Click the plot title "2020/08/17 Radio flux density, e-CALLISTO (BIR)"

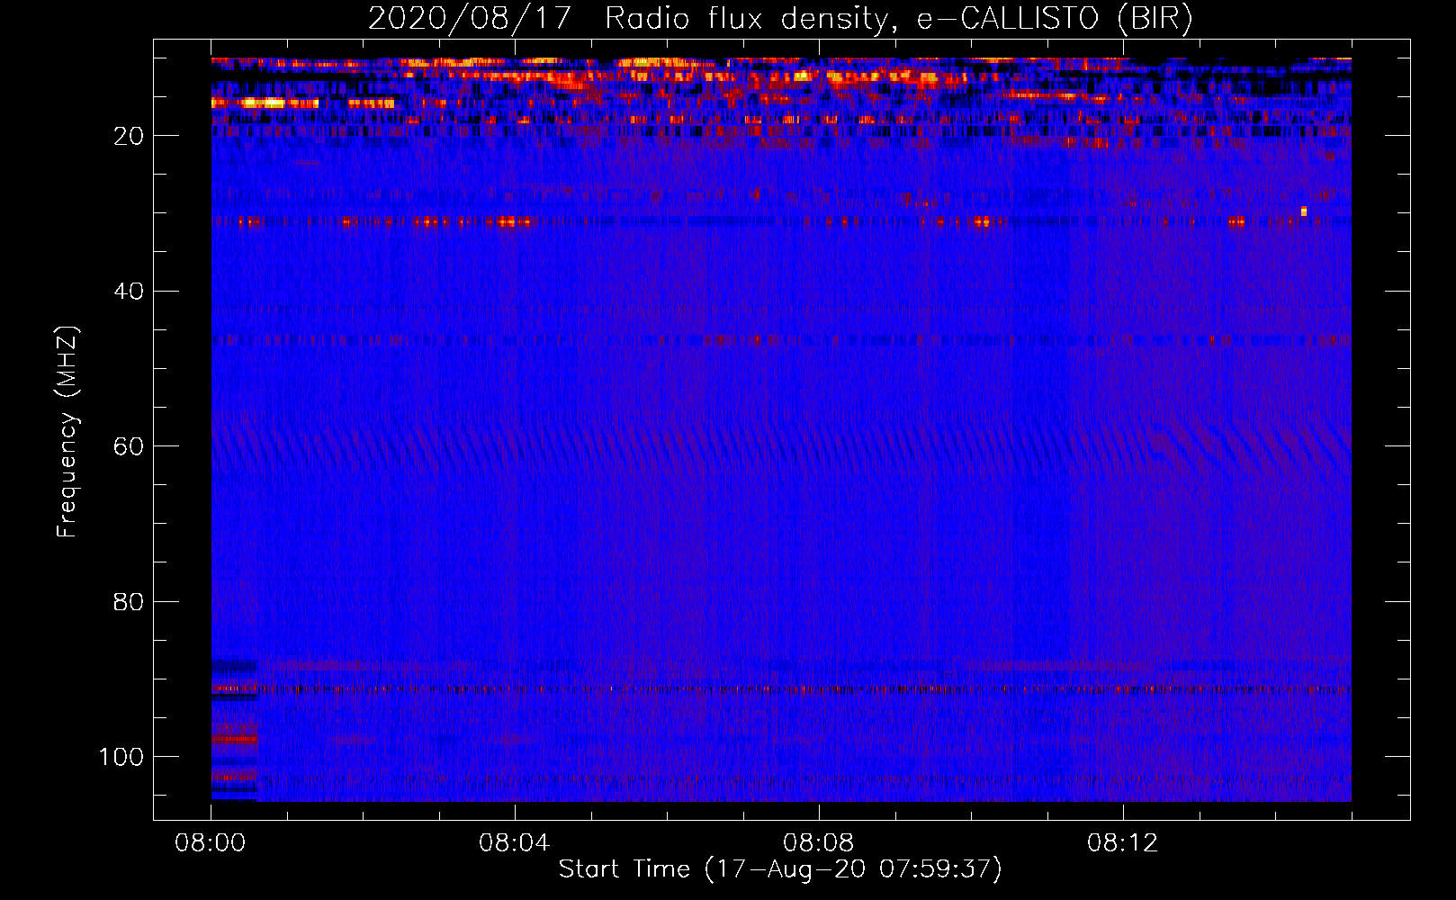tap(780, 18)
